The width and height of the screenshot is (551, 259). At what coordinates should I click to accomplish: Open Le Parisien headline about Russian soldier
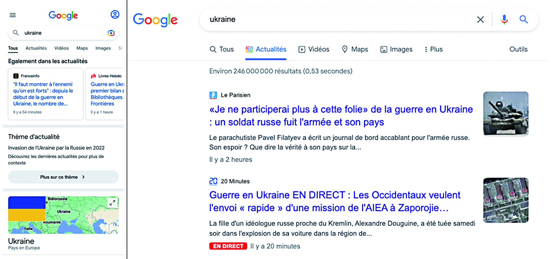(341, 116)
